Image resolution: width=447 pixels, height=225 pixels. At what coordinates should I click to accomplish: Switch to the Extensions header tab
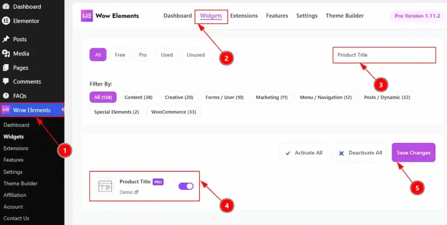tap(244, 16)
